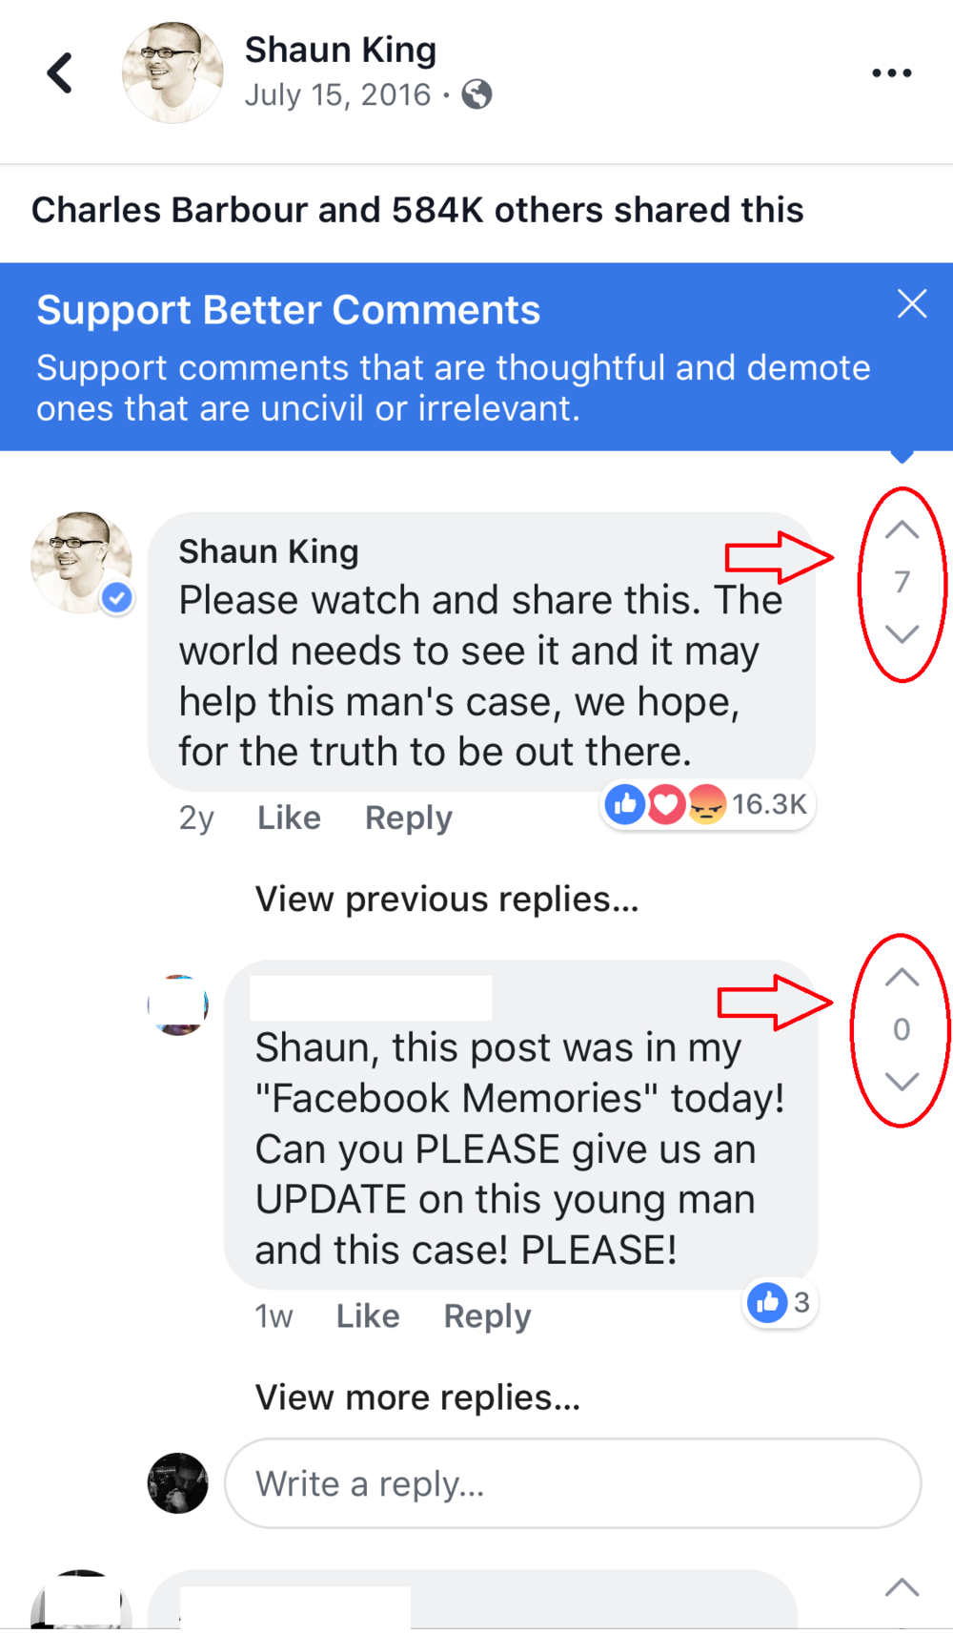Screen dimensions: 953x1635
Task: Tap the thumbs-up count on the reply
Action: pos(781,1303)
